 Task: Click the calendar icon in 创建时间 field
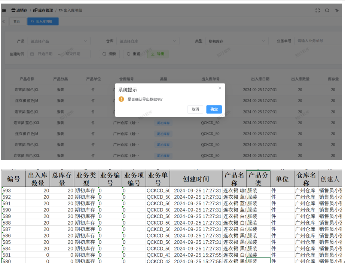[32, 54]
